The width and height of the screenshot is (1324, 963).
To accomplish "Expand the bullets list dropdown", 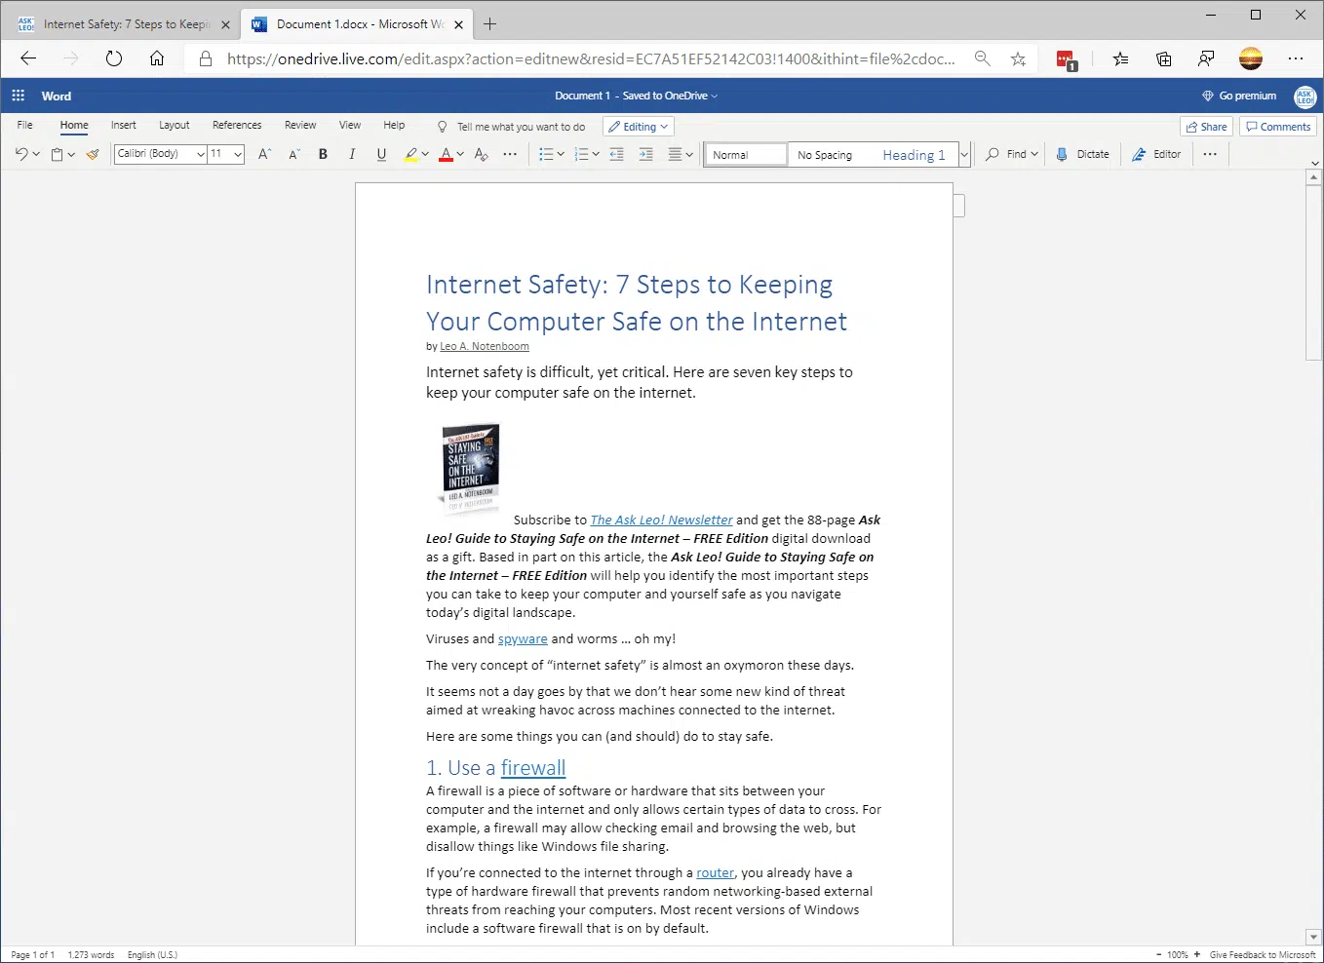I will click(x=561, y=154).
